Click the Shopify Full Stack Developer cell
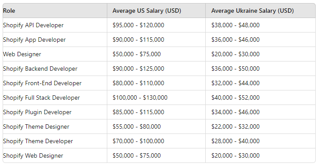 [x=55, y=97]
